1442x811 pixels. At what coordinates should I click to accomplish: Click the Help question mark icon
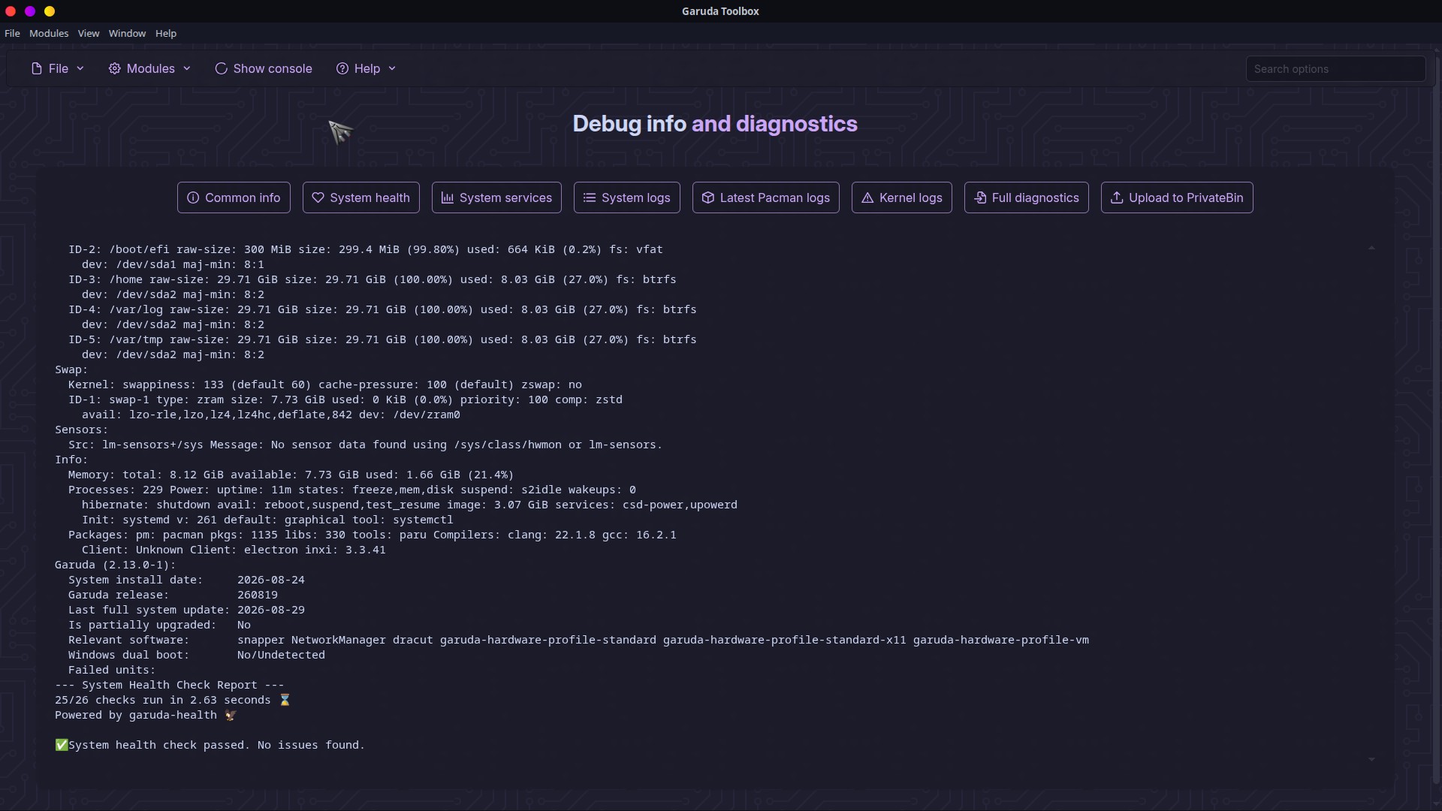pyautogui.click(x=342, y=68)
